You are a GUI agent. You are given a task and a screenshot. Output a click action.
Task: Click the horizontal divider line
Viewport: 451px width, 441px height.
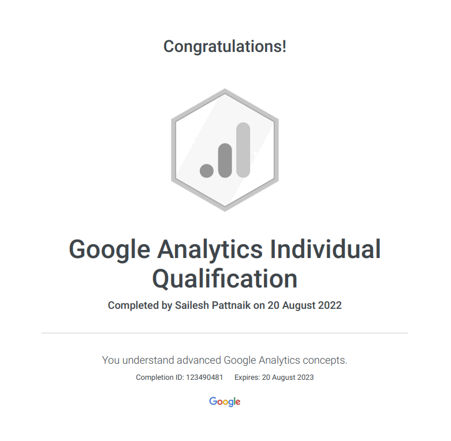point(225,333)
